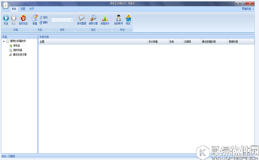The image size is (259, 160).
Task: Click the 修改 pencil button
Action: [44, 17]
